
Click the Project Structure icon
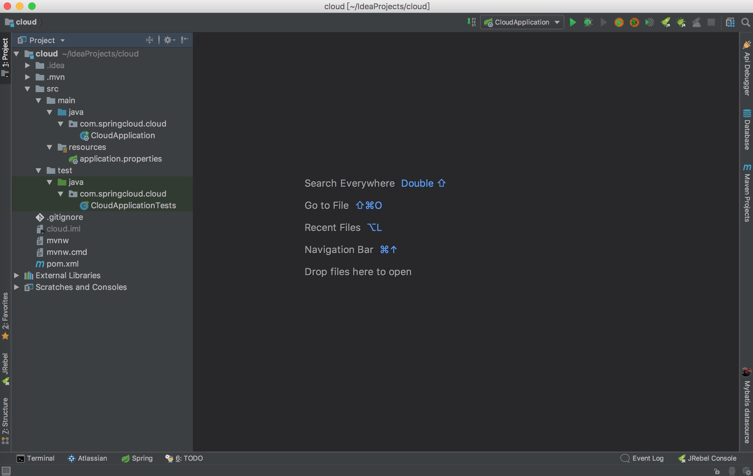pos(730,22)
